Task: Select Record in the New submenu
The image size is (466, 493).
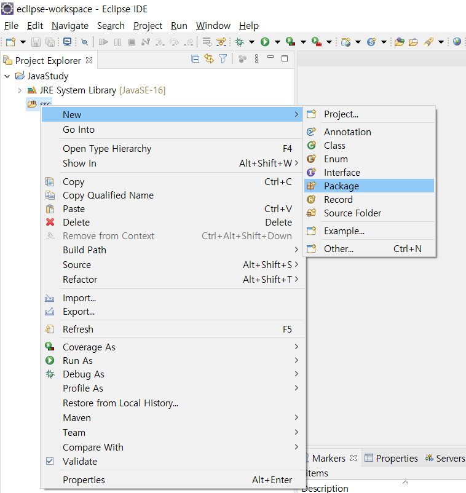Action: tap(369, 199)
